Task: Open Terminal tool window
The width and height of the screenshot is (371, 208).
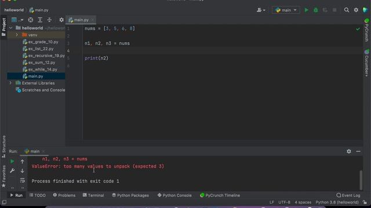Action: 93,195
